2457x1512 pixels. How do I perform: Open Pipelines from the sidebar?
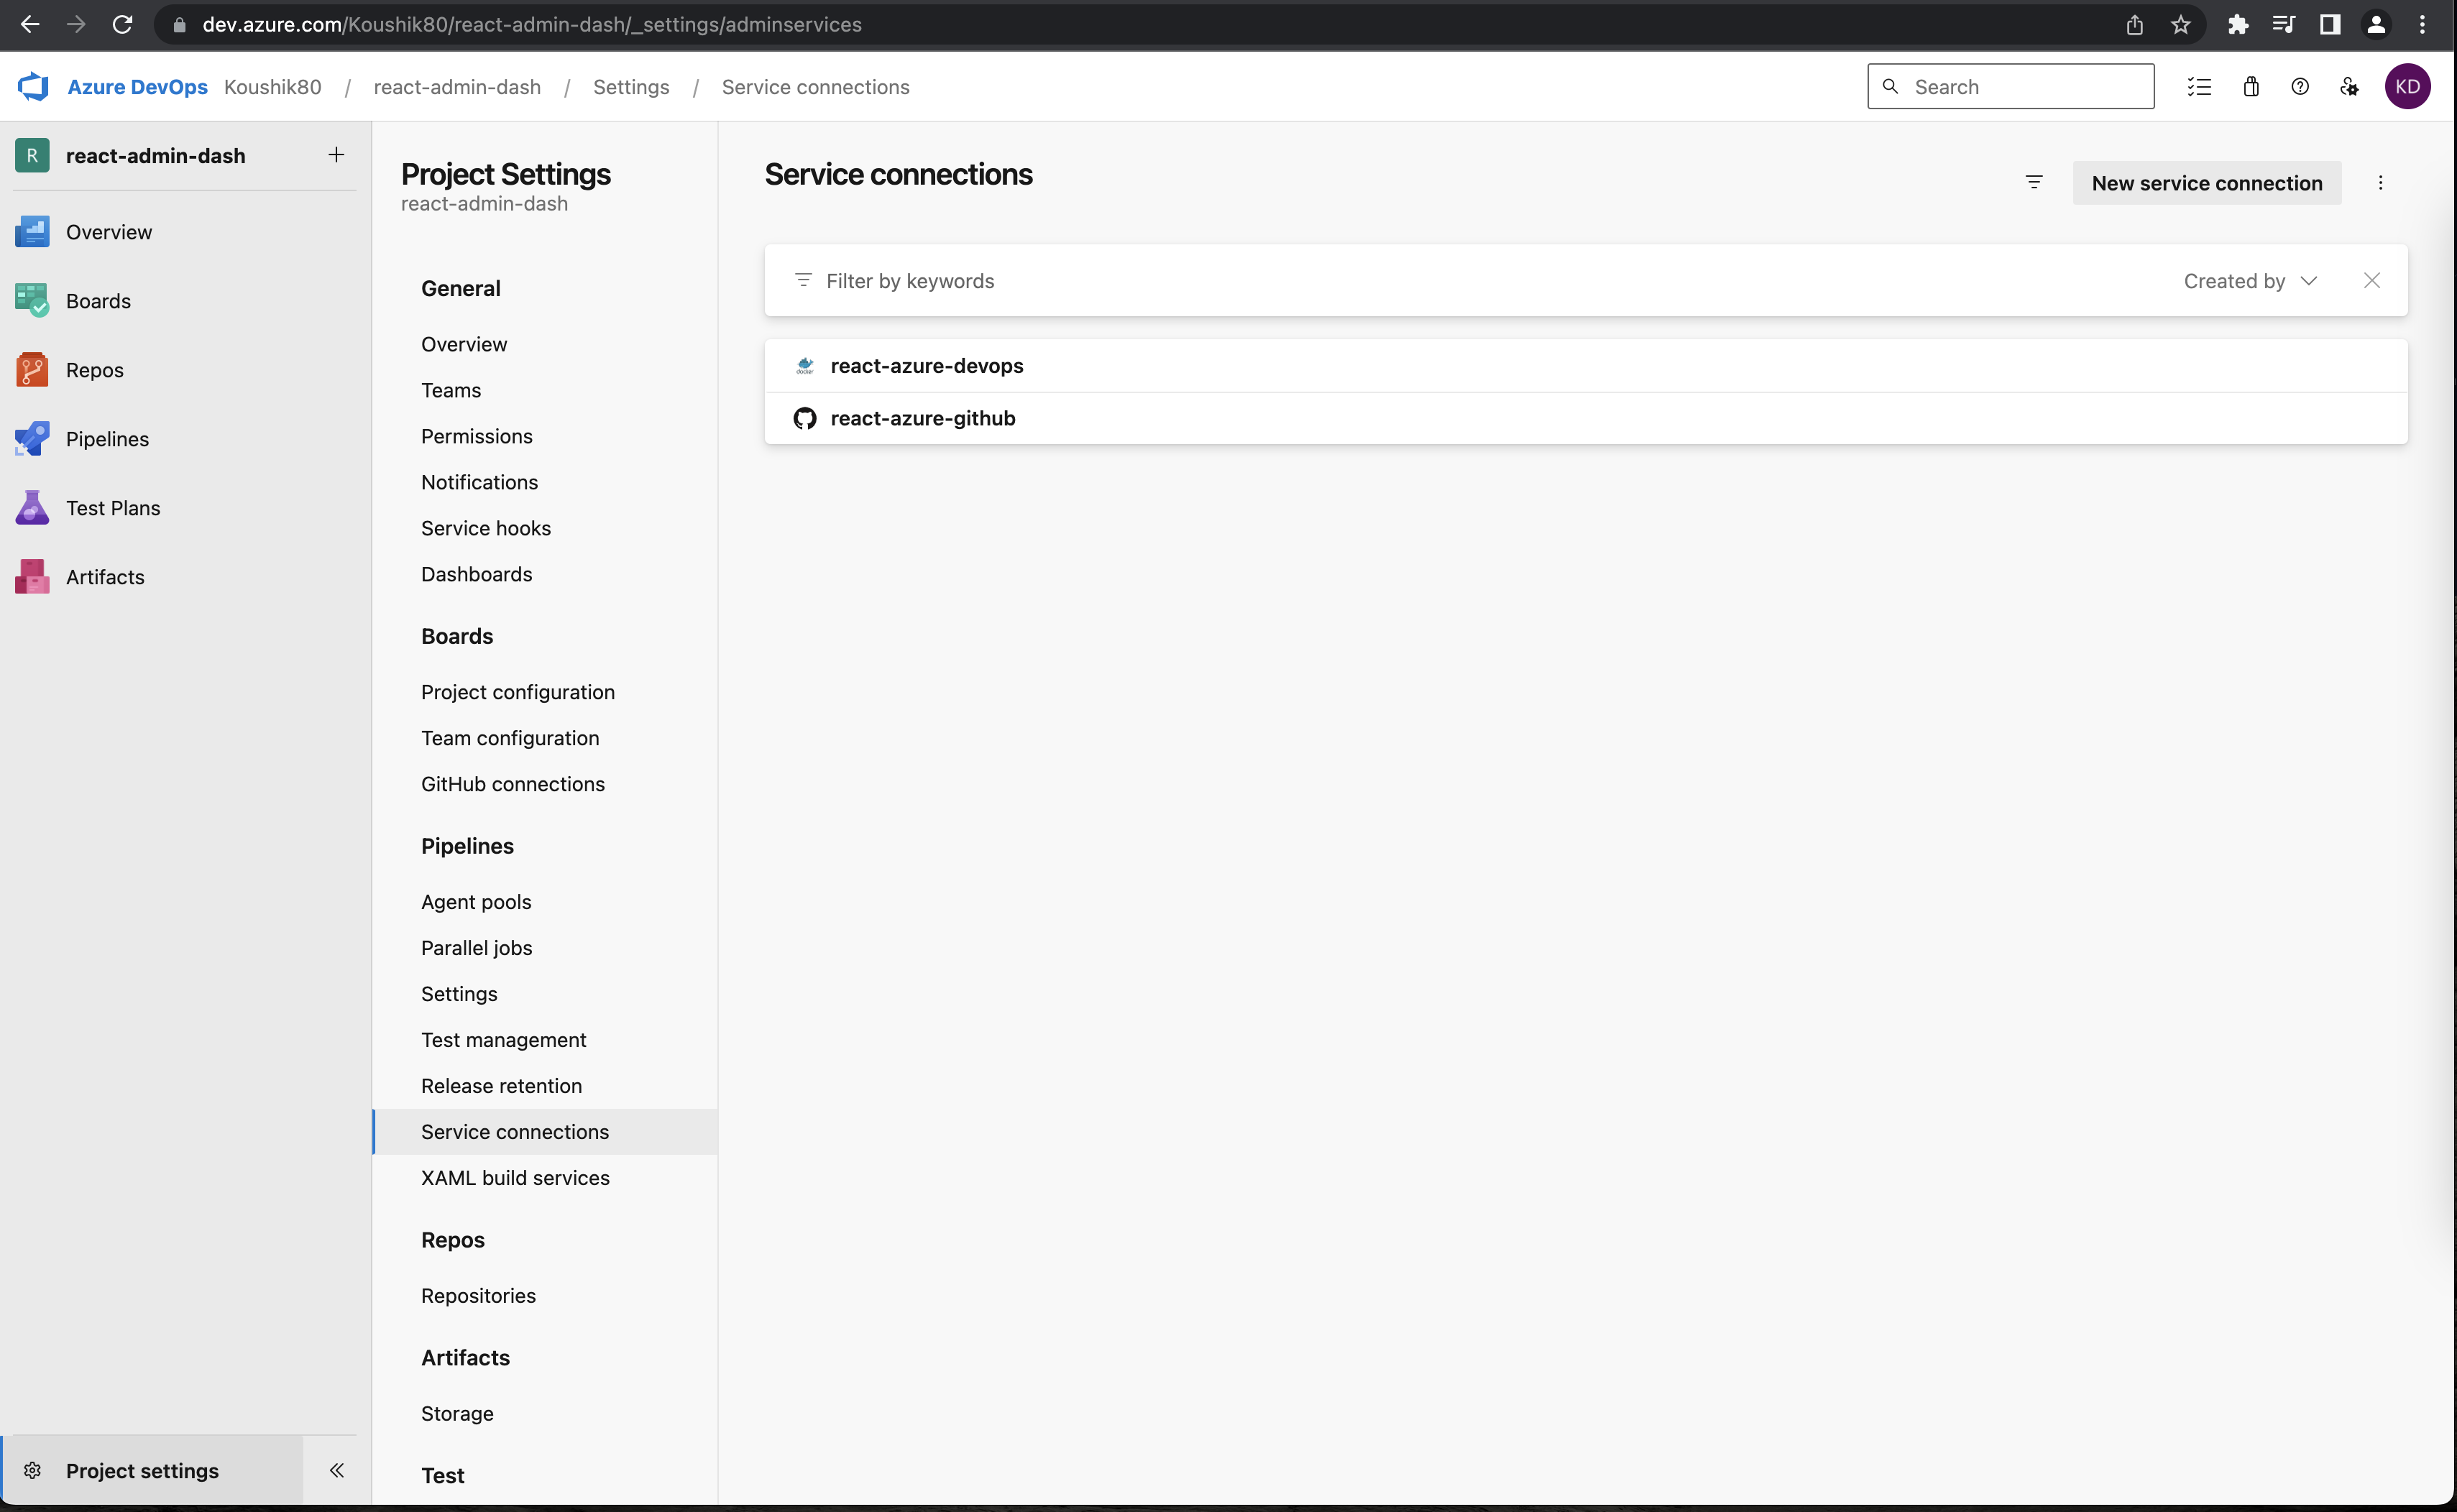point(107,438)
